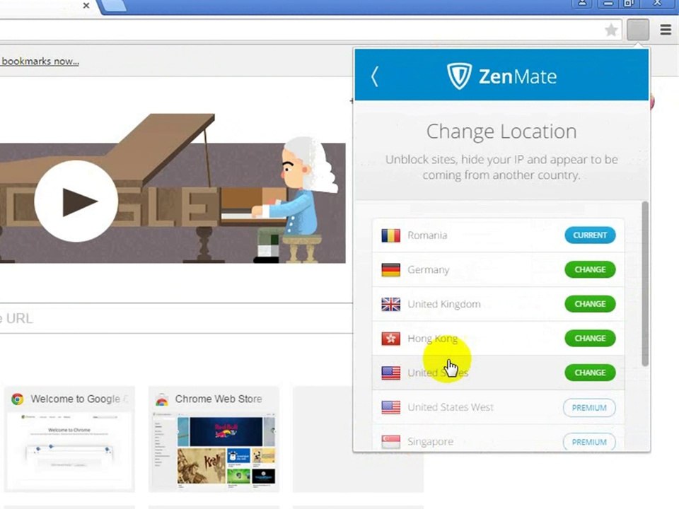Image resolution: width=679 pixels, height=509 pixels.
Task: Click the Change Location heading
Action: 501,131
